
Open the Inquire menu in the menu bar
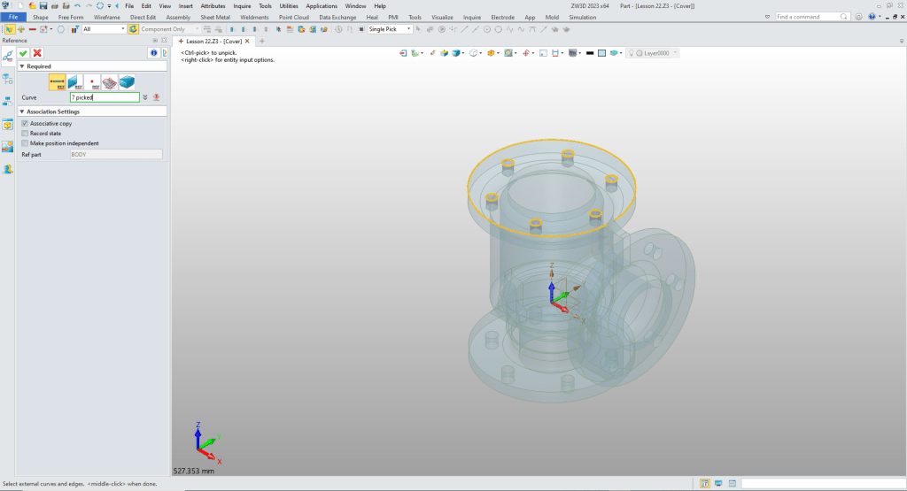(x=242, y=5)
